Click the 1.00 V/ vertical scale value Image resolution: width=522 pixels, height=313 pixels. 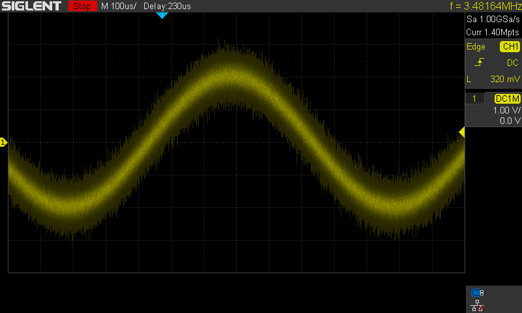click(x=506, y=110)
